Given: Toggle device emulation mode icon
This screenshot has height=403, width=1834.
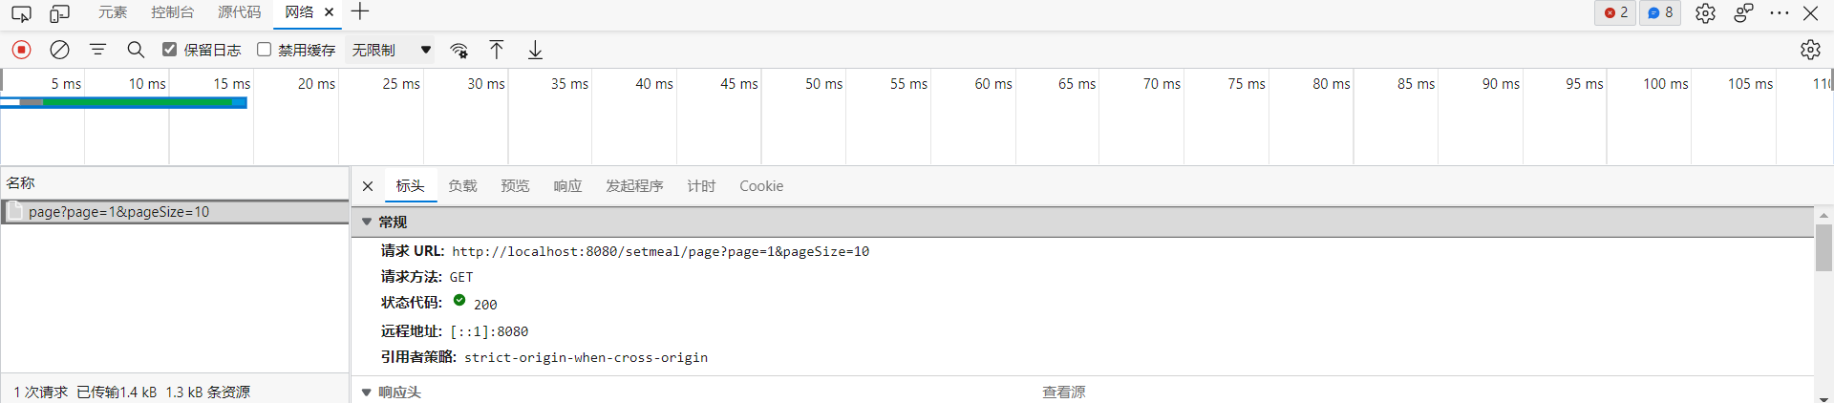Looking at the screenshot, I should (x=59, y=13).
